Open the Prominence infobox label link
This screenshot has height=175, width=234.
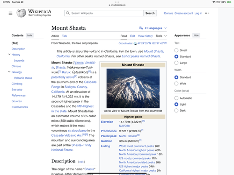109,131
